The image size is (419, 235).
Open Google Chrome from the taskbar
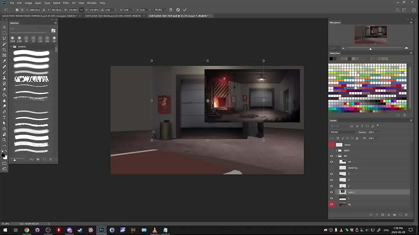click(x=27, y=230)
